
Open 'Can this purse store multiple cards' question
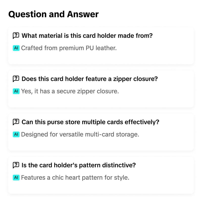[90, 122]
